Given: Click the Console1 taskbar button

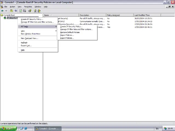Looking at the screenshot, I should [x=48, y=129].
